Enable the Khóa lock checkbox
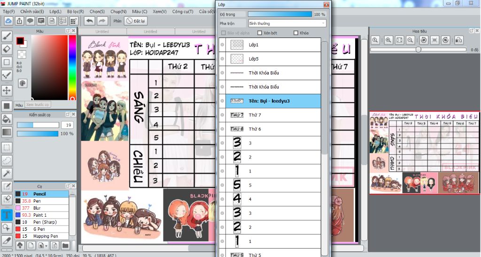Viewport: 481px width, 257px height. [x=296, y=33]
